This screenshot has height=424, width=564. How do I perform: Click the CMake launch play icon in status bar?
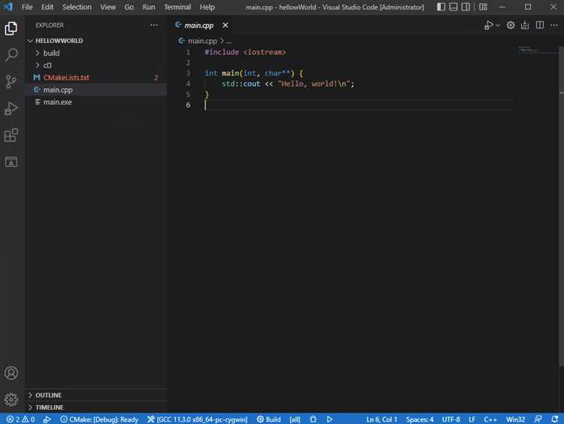(329, 419)
